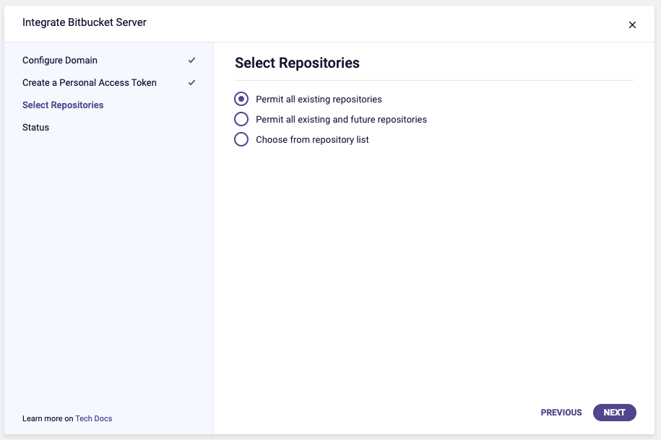661x440 pixels.
Task: Click the NEXT button
Action: [x=614, y=412]
